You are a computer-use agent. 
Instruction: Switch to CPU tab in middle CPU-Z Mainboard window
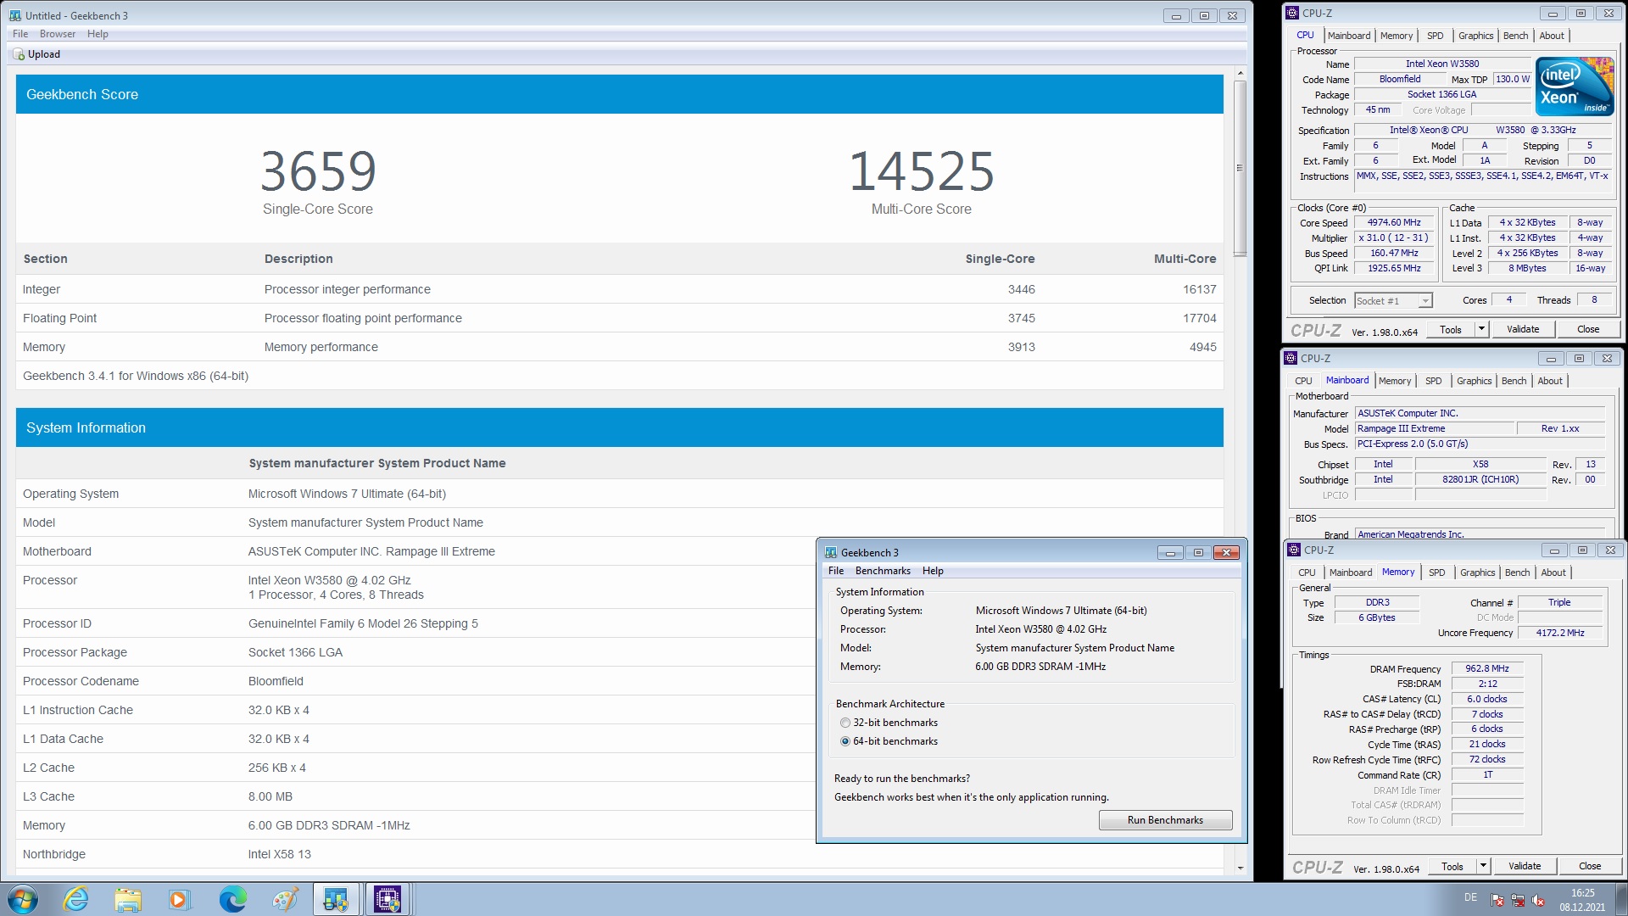point(1303,381)
